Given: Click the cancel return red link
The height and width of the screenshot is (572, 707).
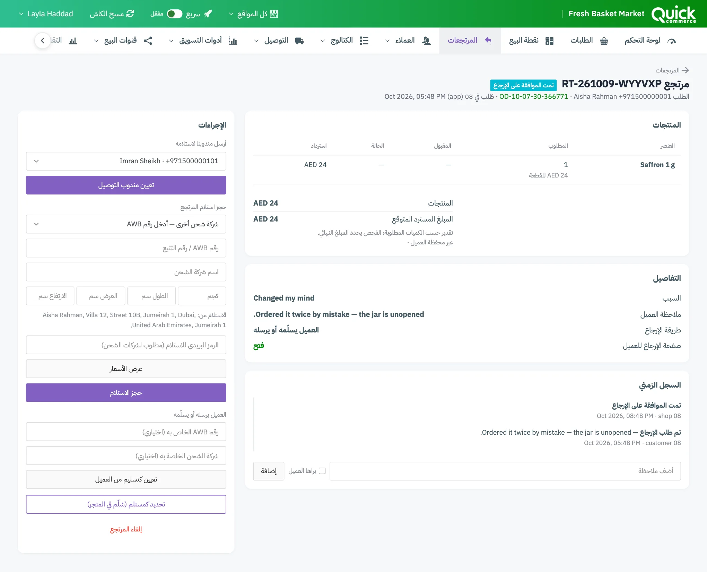Looking at the screenshot, I should tap(126, 529).
